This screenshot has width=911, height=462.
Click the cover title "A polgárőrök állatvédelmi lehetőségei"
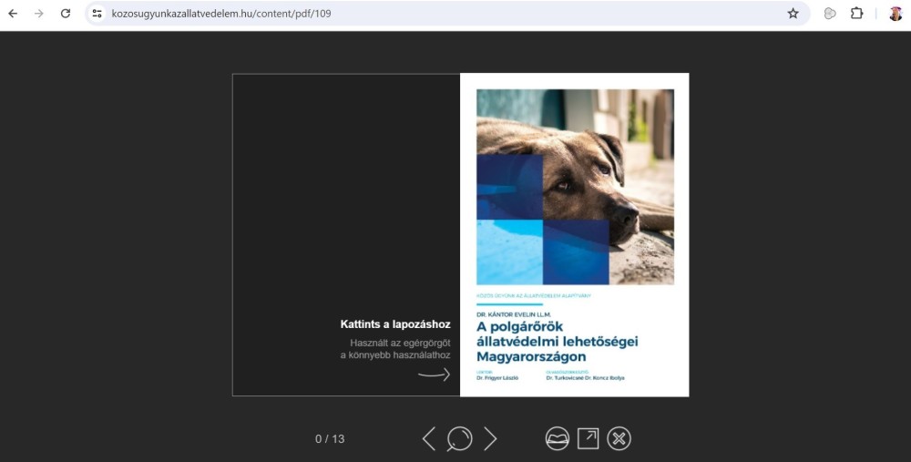click(x=557, y=341)
